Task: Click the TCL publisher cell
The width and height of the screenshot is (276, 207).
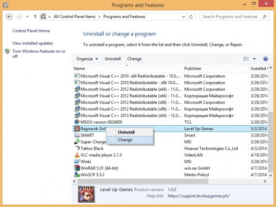Action: click(188, 122)
